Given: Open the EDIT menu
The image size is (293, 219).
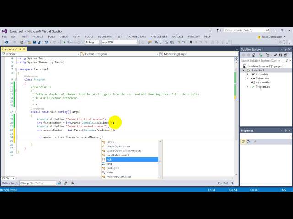Looking at the screenshot, I should [14, 36].
